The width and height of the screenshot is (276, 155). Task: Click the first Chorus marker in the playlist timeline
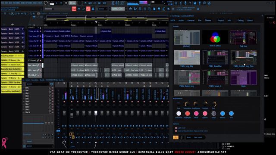73,25
